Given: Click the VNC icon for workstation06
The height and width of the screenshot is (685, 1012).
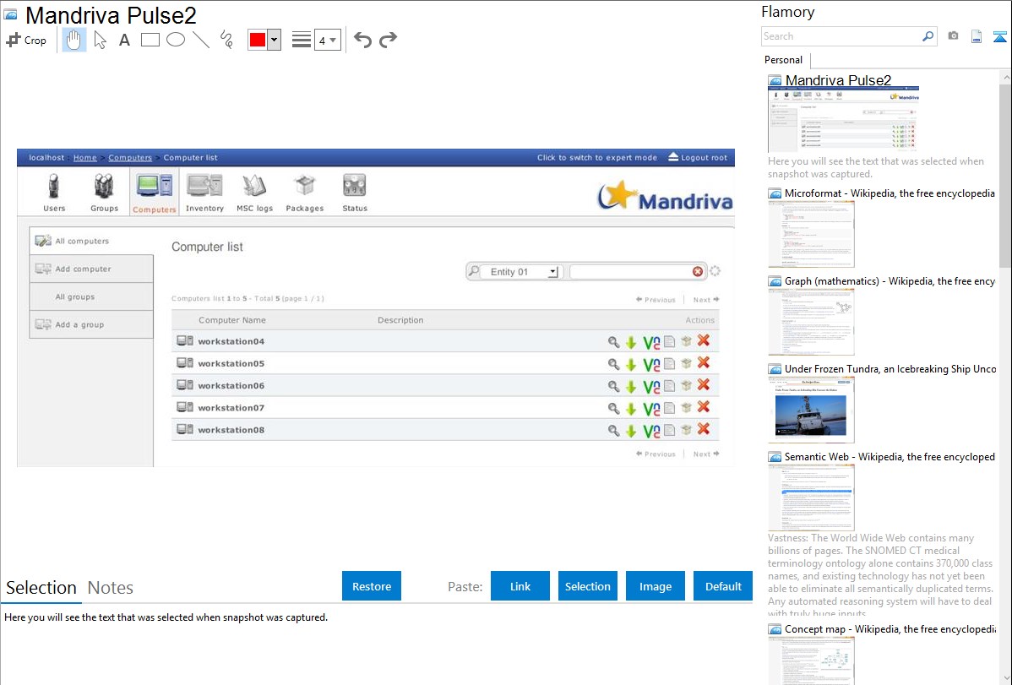Looking at the screenshot, I should pyautogui.click(x=651, y=387).
